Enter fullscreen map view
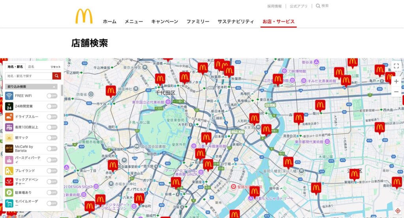Viewport: 404px width, 218px height. 396,66
